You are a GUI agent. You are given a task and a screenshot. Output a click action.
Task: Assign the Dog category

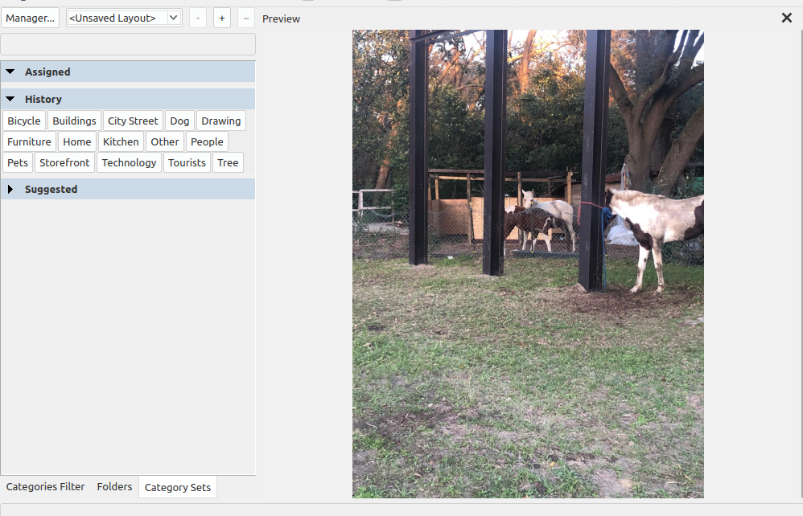click(179, 121)
